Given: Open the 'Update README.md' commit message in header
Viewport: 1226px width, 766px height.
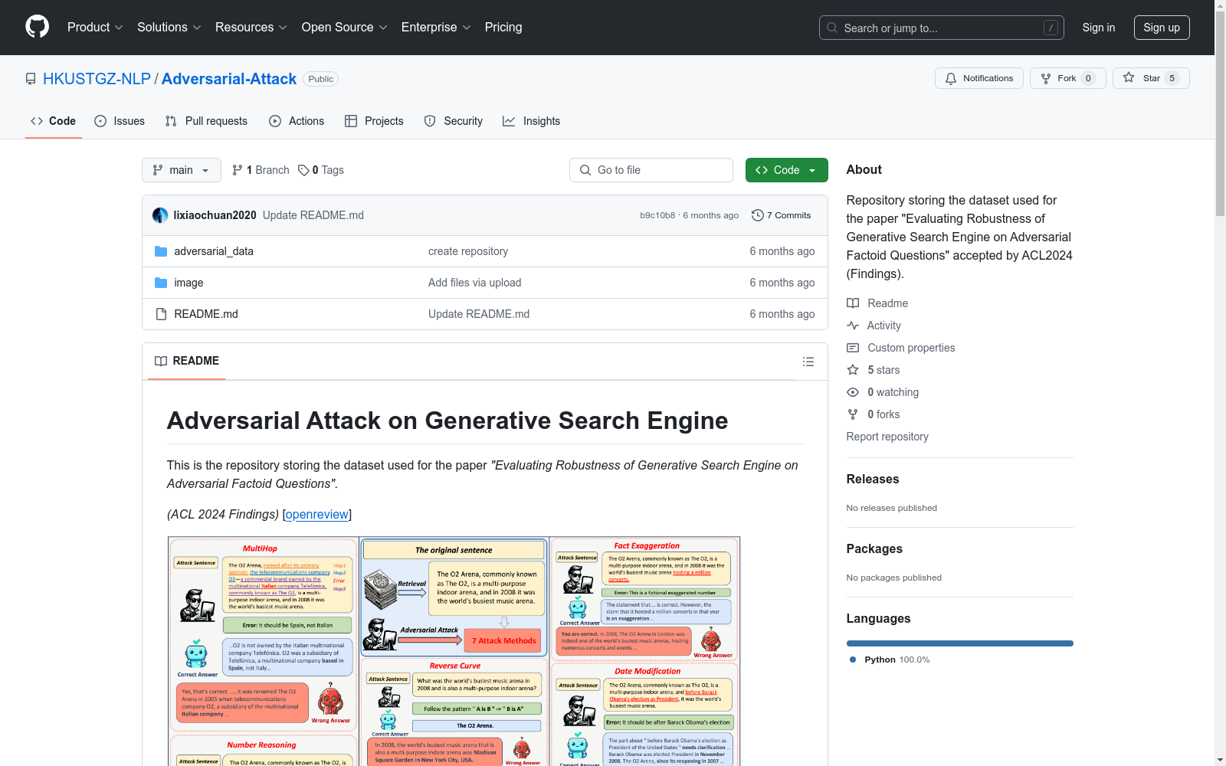Looking at the screenshot, I should point(313,215).
